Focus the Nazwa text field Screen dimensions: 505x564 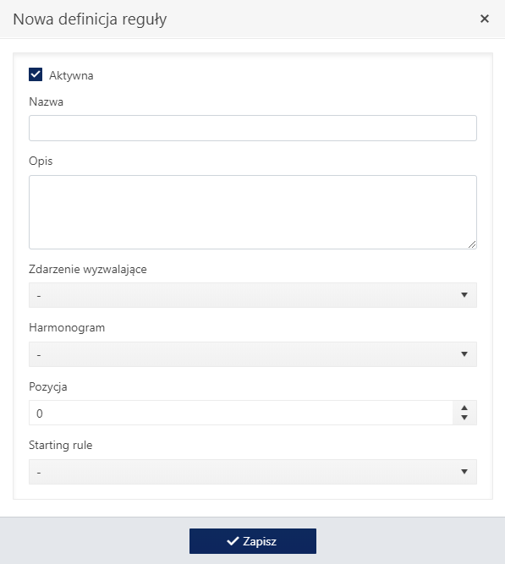[x=253, y=128]
